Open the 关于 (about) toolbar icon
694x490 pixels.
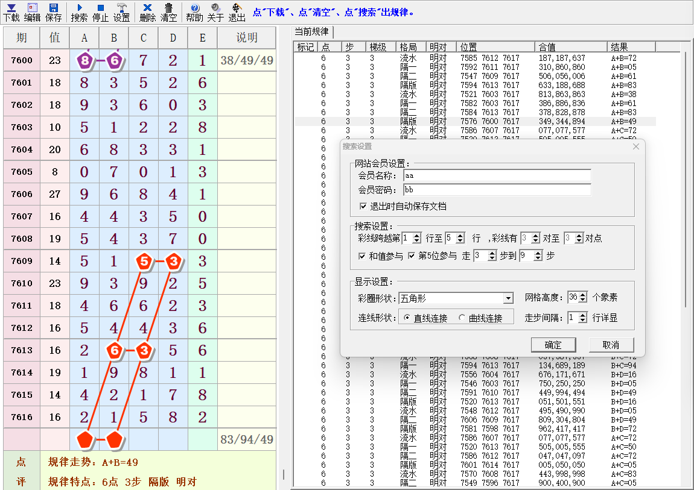tap(215, 13)
